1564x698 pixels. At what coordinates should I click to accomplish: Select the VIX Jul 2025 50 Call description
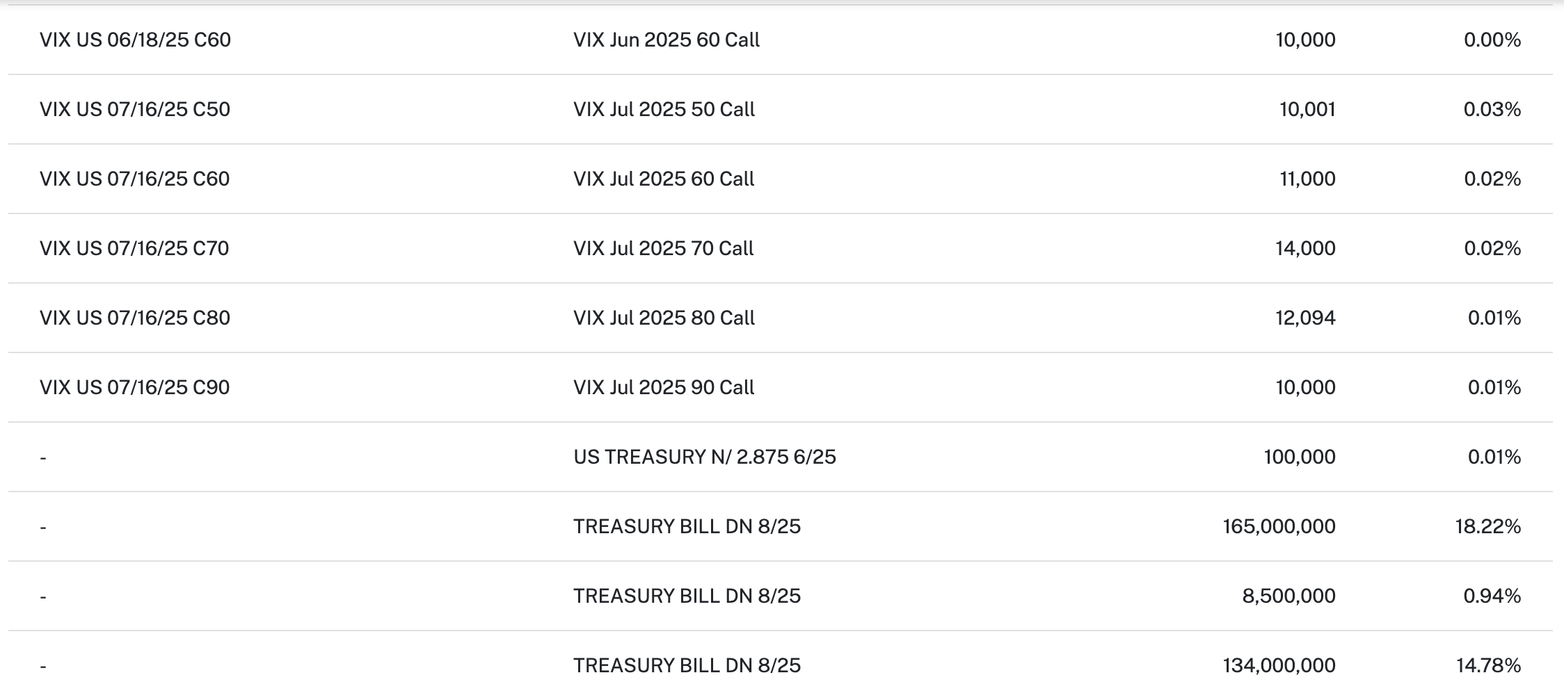click(x=664, y=109)
